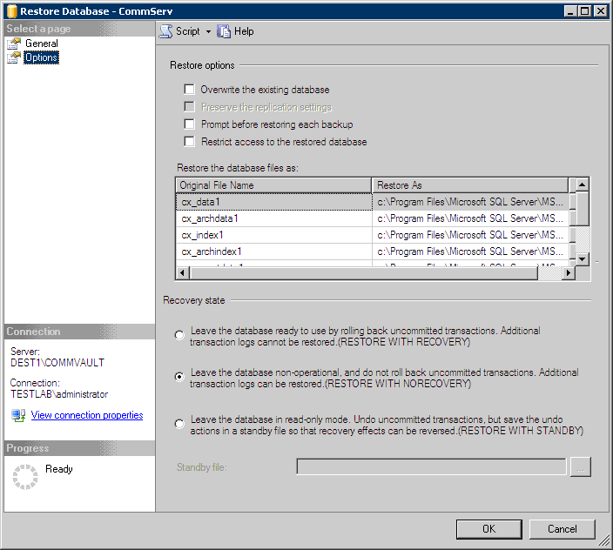Enable Overwrite the existing database
Screen dimensions: 613x550
[189, 90]
